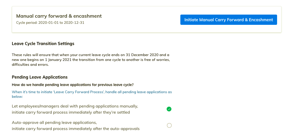This screenshot has width=283, height=140.
Task: Click 'difficulties and errors.' closing line
Action: (x=30, y=65)
